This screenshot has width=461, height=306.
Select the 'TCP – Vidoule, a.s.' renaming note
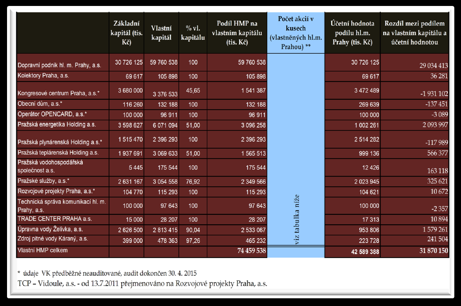tap(142, 283)
